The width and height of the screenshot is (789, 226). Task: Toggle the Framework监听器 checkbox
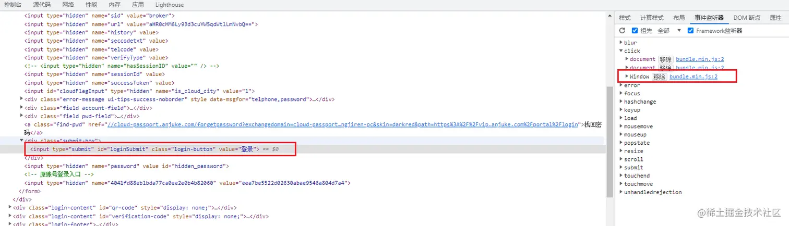tap(691, 31)
